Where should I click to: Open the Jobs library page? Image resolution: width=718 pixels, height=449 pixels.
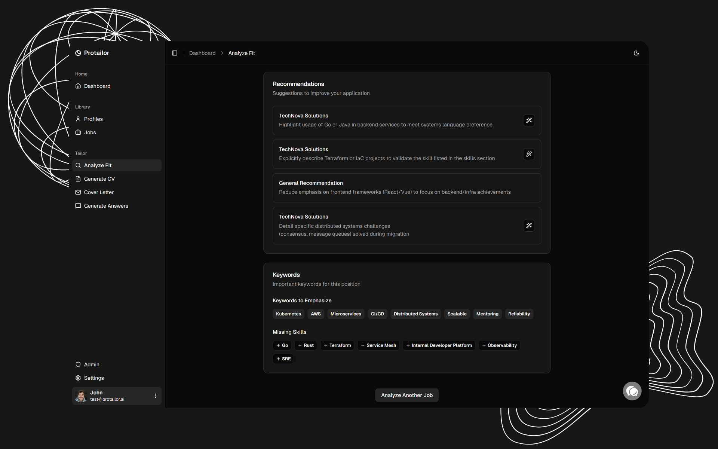pos(90,132)
